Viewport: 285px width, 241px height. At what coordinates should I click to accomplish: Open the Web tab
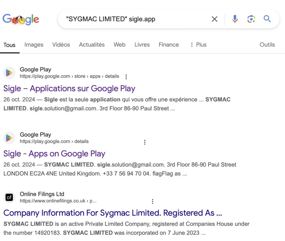click(119, 45)
